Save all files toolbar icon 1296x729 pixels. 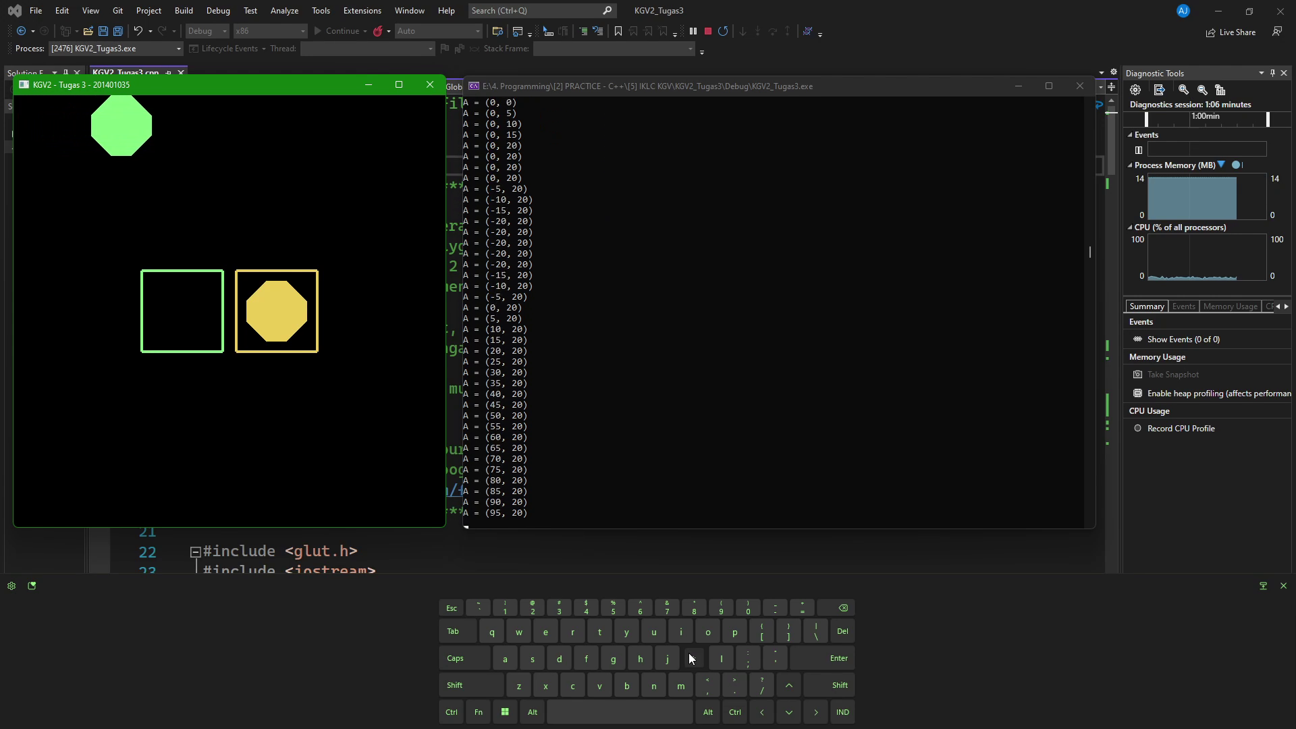point(118,31)
